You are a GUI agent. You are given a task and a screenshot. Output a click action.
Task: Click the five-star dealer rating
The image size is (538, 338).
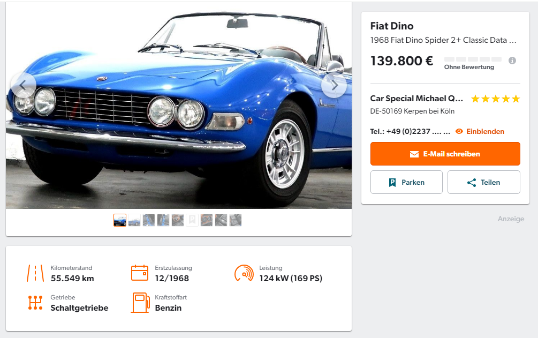tap(495, 99)
